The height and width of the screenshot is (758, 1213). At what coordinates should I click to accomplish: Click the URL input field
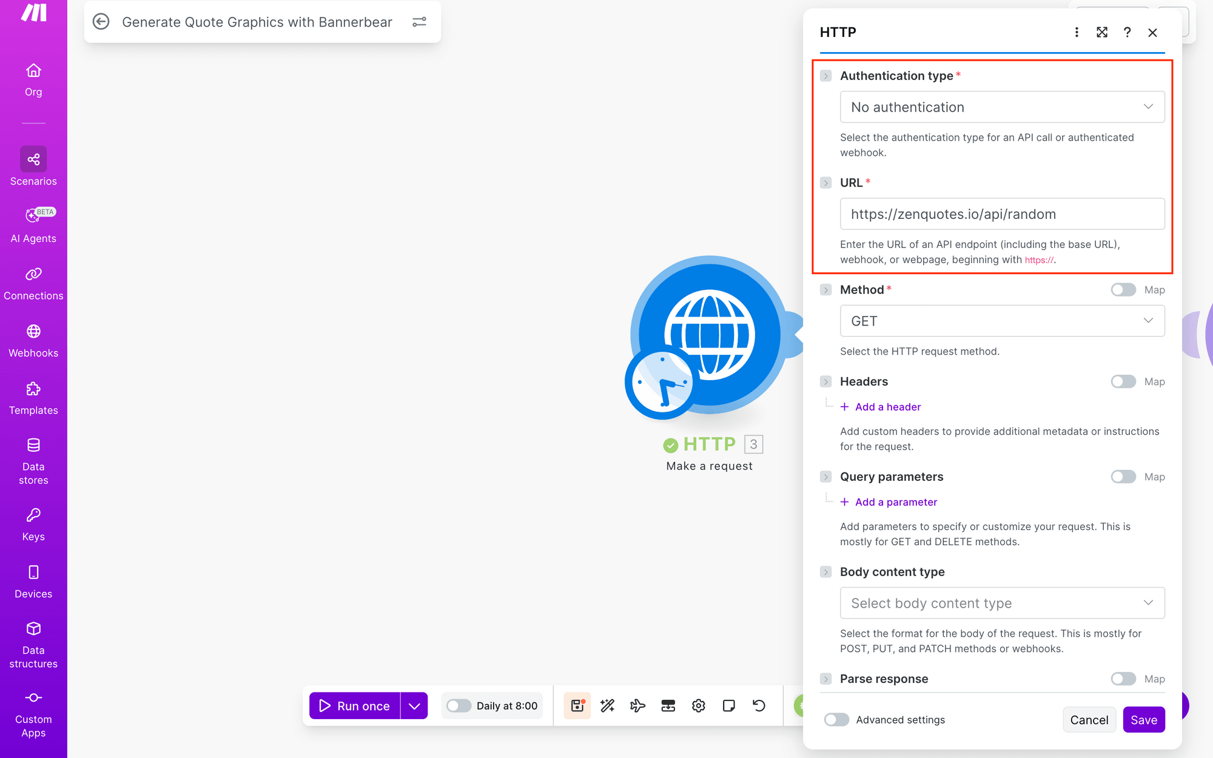1002,214
